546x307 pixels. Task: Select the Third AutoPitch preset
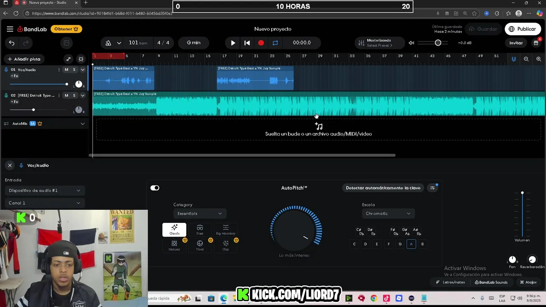coord(200,245)
